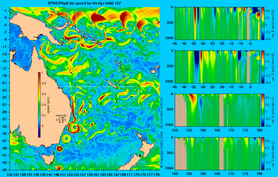Click colorbar of vel. E lat=-22 panel
The height and width of the screenshot is (177, 278).
pyautogui.click(x=263, y=110)
